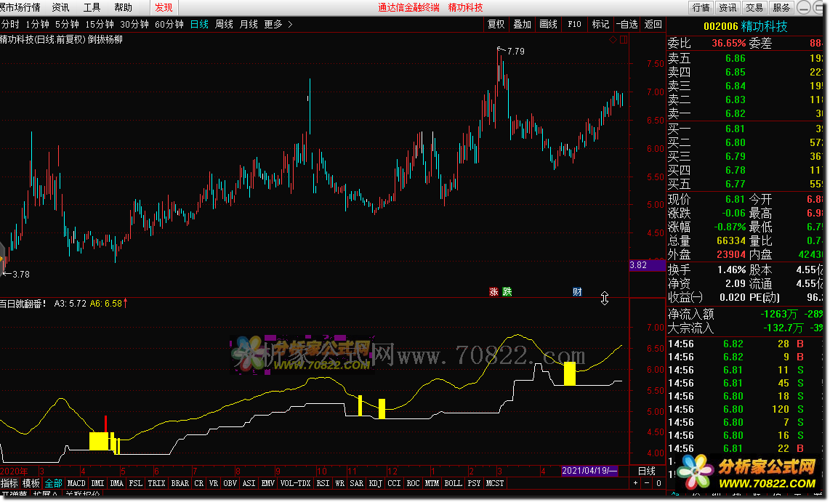
Task: Select the ASI indicator
Action: [249, 483]
